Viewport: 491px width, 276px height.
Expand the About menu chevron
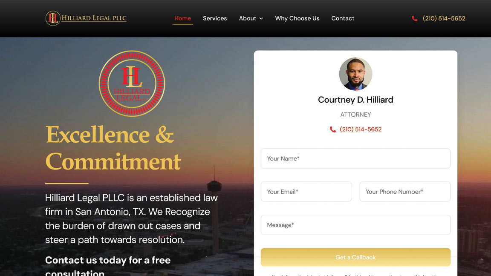[261, 18]
